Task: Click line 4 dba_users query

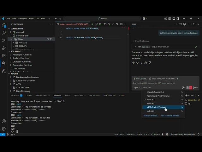Action: click(84, 38)
